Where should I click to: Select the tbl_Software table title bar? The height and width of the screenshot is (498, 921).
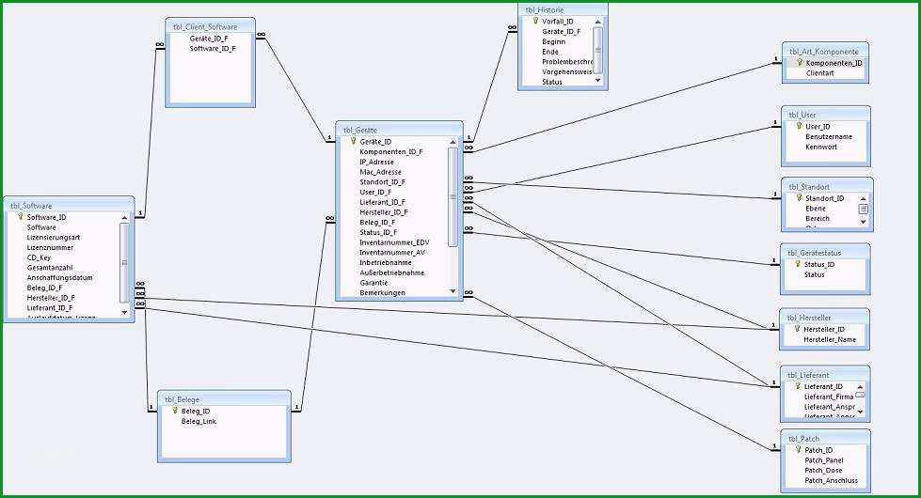click(70, 205)
